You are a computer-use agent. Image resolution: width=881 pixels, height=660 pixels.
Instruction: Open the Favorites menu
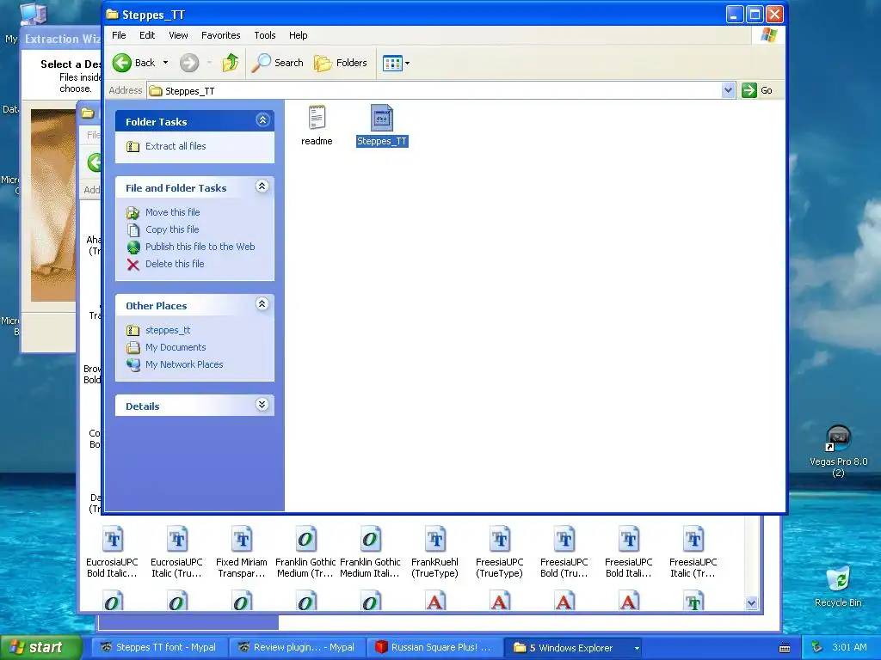point(221,34)
